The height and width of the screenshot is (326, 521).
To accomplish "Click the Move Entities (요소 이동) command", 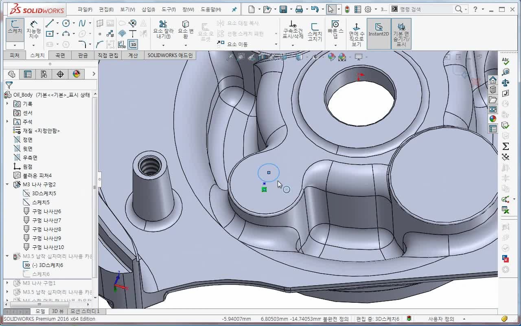I will tap(233, 44).
